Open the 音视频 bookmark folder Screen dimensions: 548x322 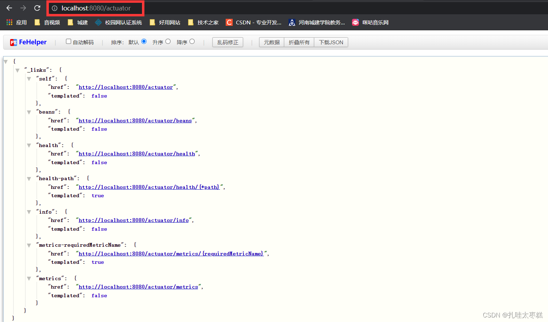[47, 22]
